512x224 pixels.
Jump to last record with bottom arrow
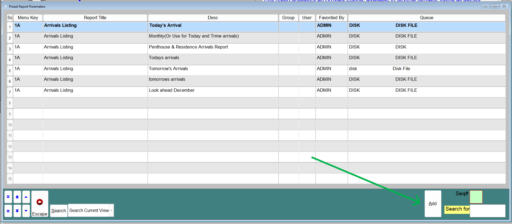(x=8, y=211)
